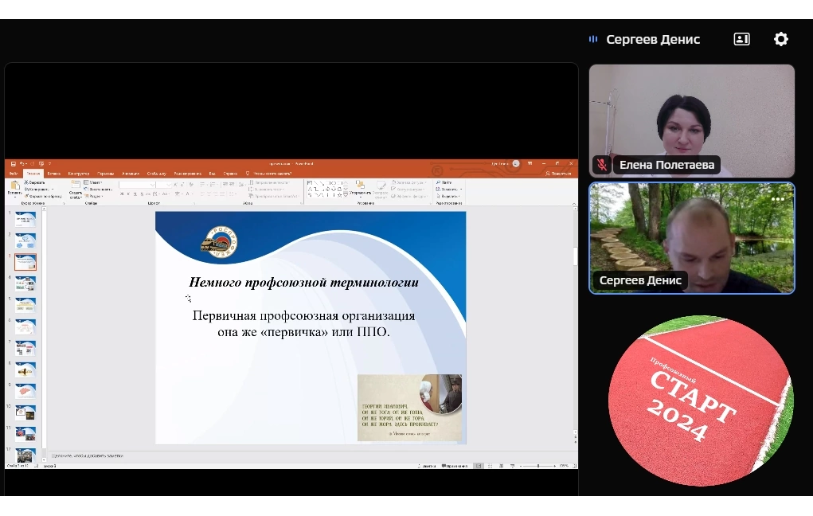Image resolution: width=813 pixels, height=516 pixels.
Task: Click Елена Полетаева's muted microphone icon
Action: pyautogui.click(x=602, y=165)
